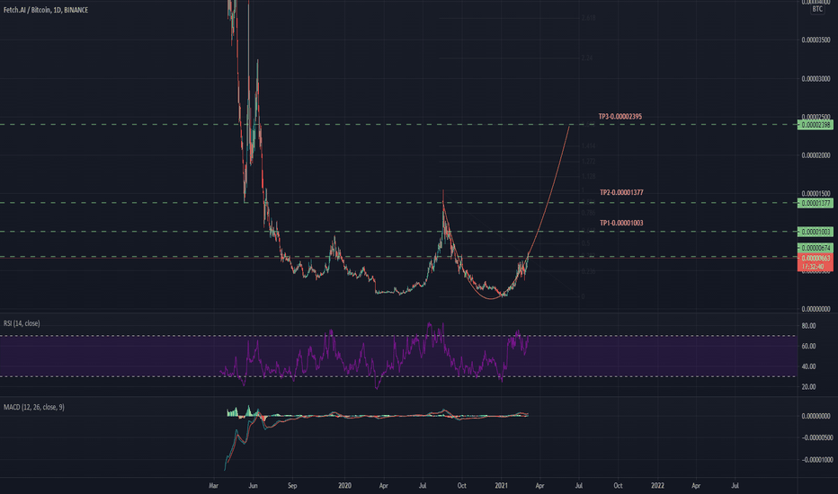Open the RSI (14, close) indicator legend
The image size is (838, 494).
point(22,323)
